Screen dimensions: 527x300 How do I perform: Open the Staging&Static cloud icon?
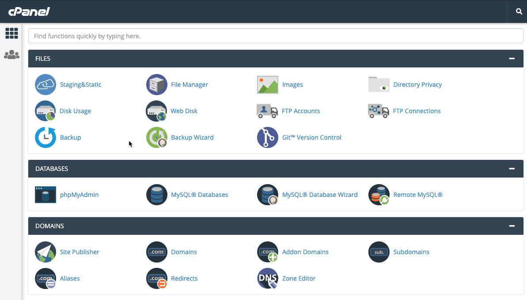click(45, 85)
